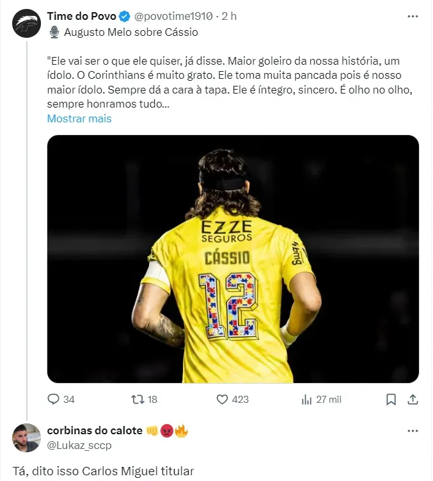Open corbinas do calote profile picture
433x481 pixels.
coord(26,437)
